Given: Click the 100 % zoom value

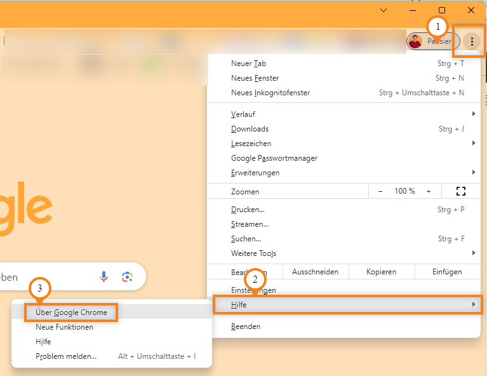Looking at the screenshot, I should tap(404, 191).
